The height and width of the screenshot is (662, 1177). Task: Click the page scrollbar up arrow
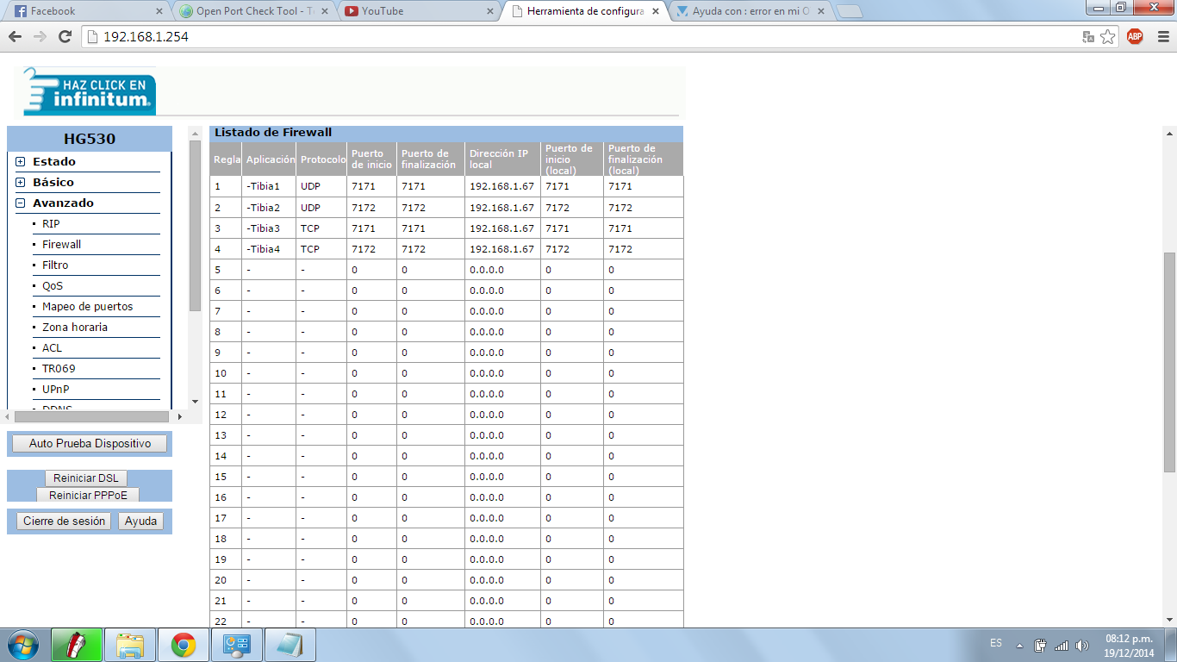(x=1169, y=134)
